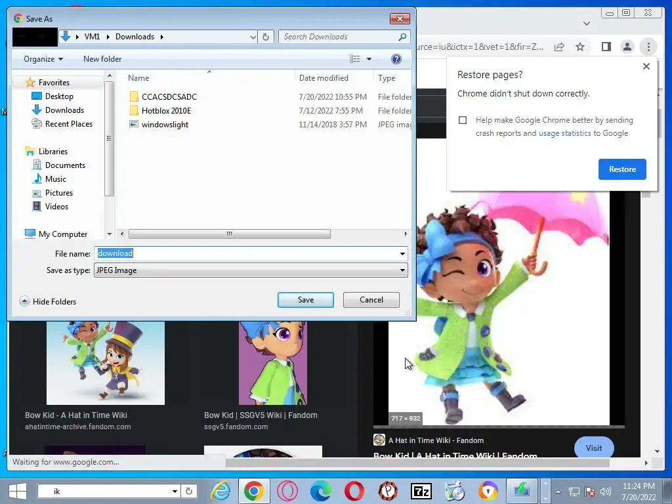Image resolution: width=672 pixels, height=504 pixels.
Task: Open the usage statistics link
Action: [x=564, y=133]
